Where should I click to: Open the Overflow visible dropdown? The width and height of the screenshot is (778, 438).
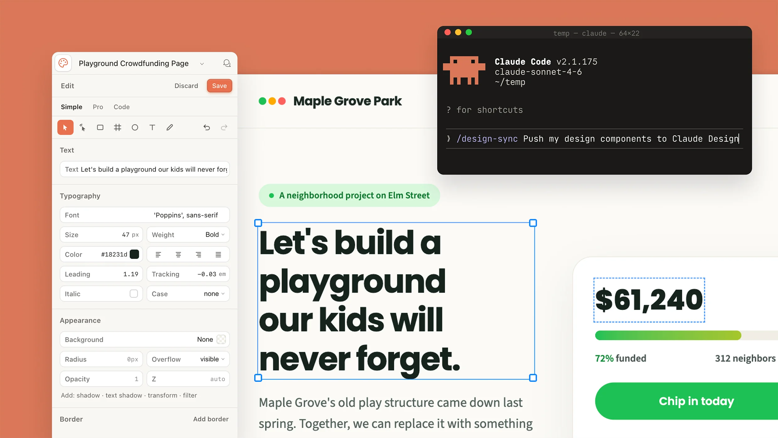(x=188, y=359)
